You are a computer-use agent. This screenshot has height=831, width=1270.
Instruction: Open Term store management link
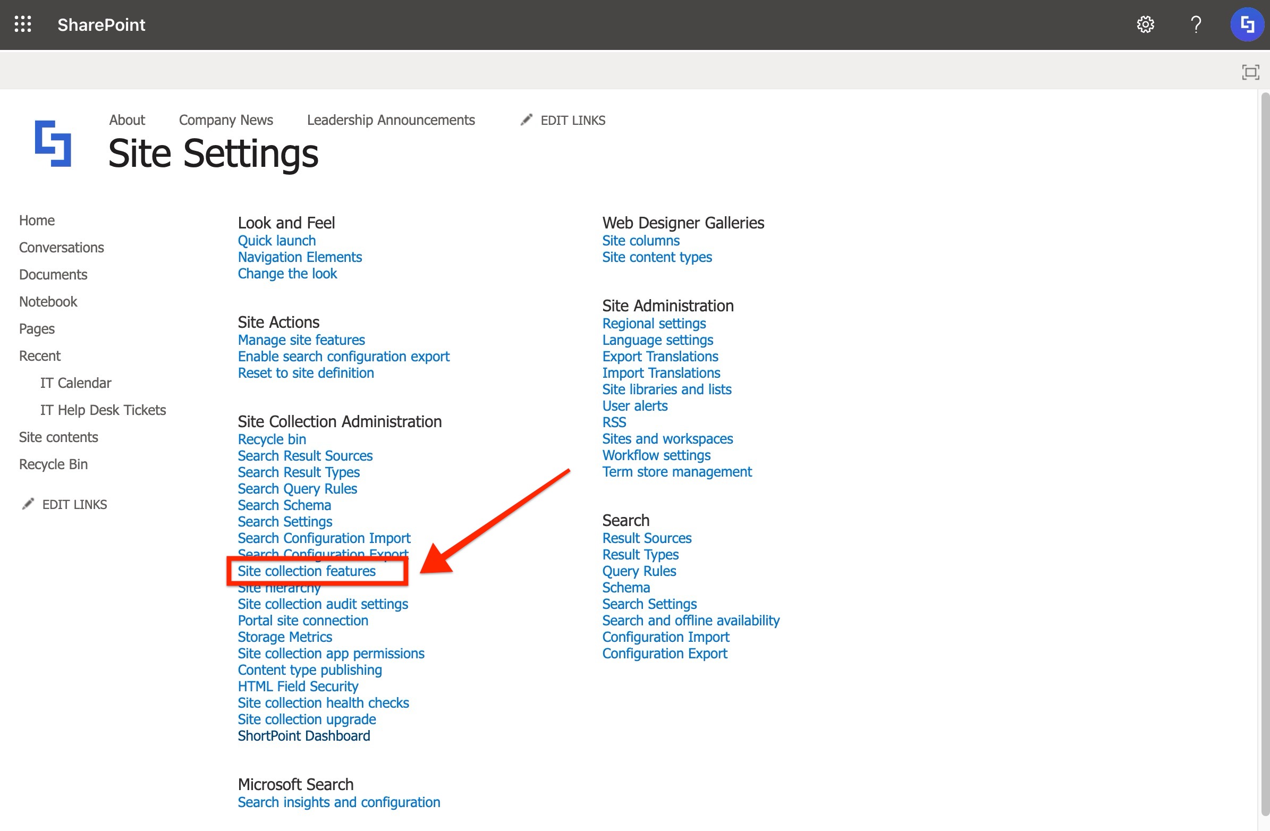pyautogui.click(x=676, y=472)
